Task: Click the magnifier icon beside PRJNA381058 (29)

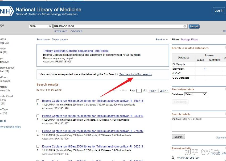Action: point(173,158)
